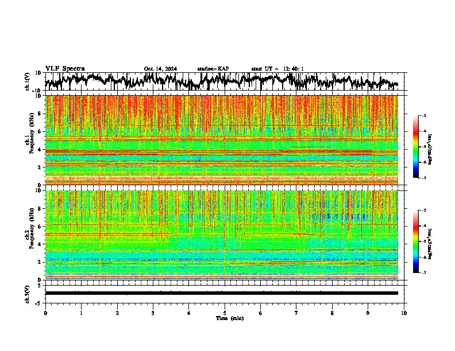Click the "-7" value on ch.1 color bar

click(x=424, y=178)
